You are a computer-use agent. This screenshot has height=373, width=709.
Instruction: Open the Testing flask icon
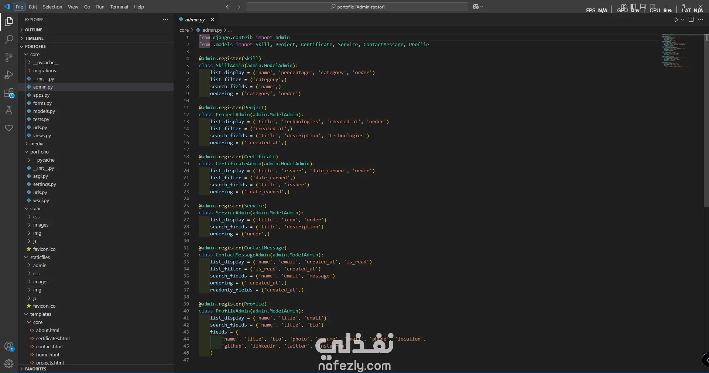point(9,110)
